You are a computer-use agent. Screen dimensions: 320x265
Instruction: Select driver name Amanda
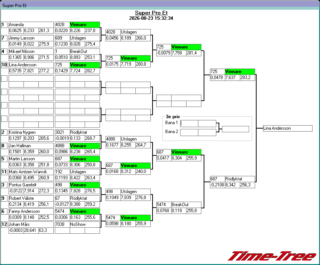click(31, 25)
